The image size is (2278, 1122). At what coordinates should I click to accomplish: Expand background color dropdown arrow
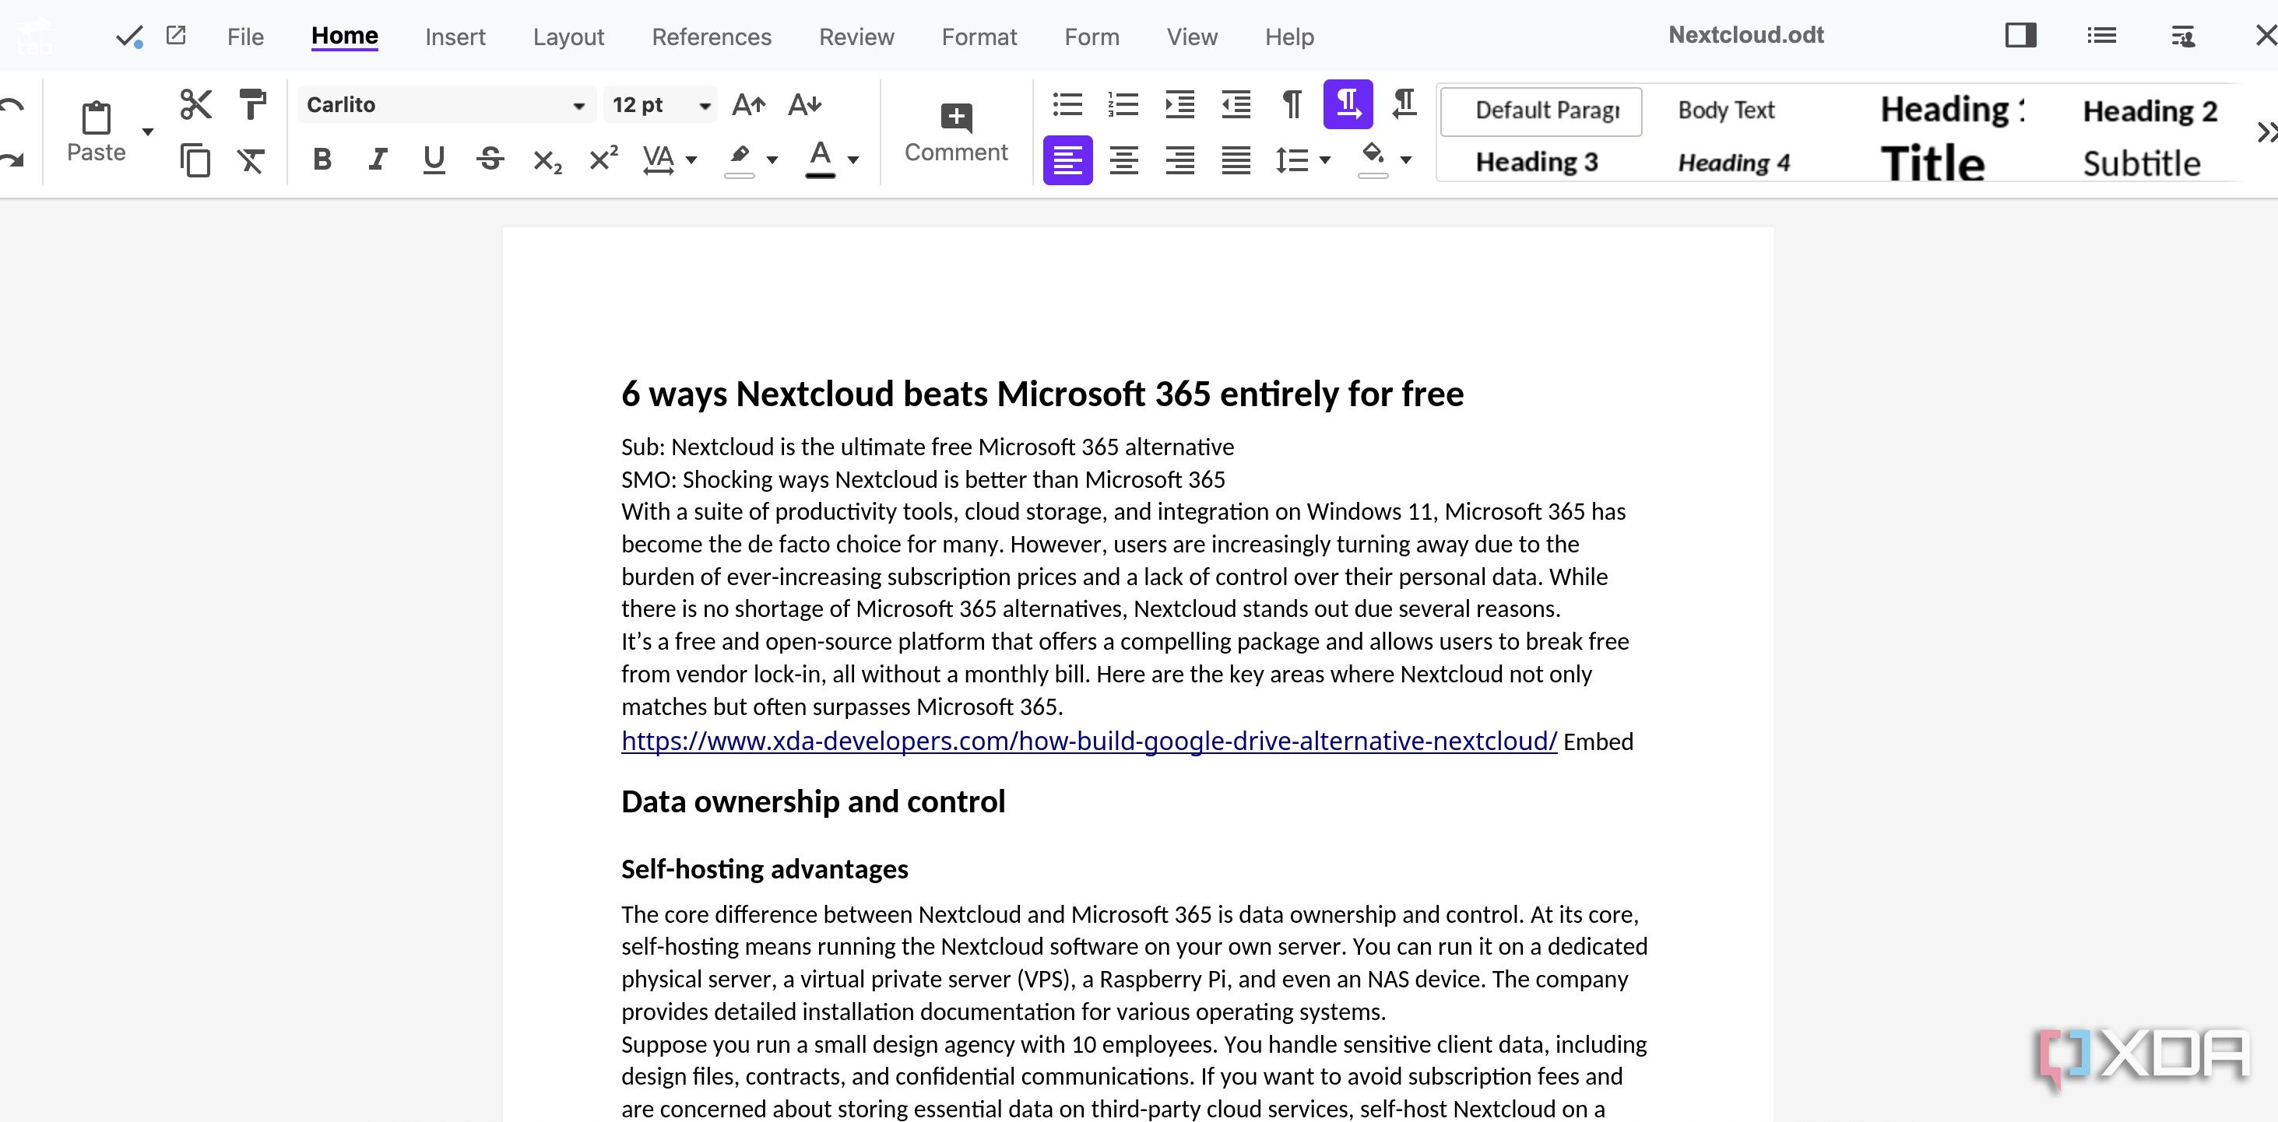click(x=1406, y=160)
